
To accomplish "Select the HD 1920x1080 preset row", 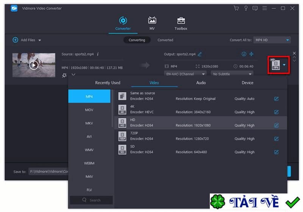I will pos(201,122).
